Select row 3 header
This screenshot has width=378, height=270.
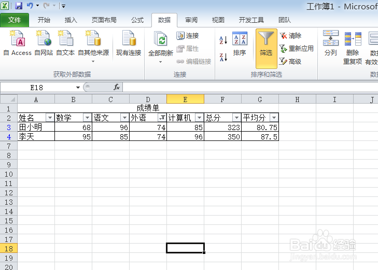point(9,127)
